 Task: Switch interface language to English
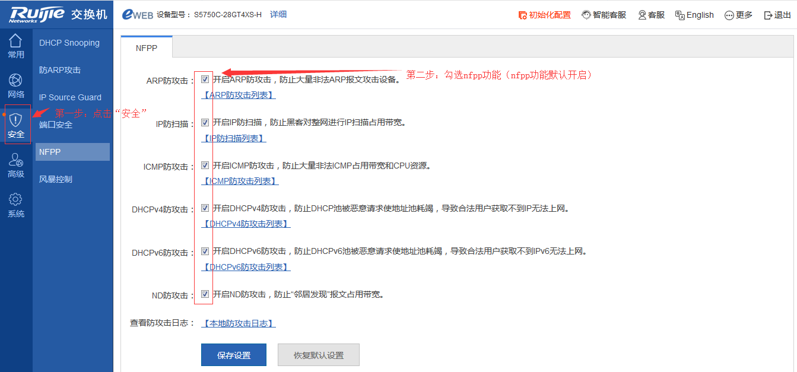pyautogui.click(x=694, y=15)
